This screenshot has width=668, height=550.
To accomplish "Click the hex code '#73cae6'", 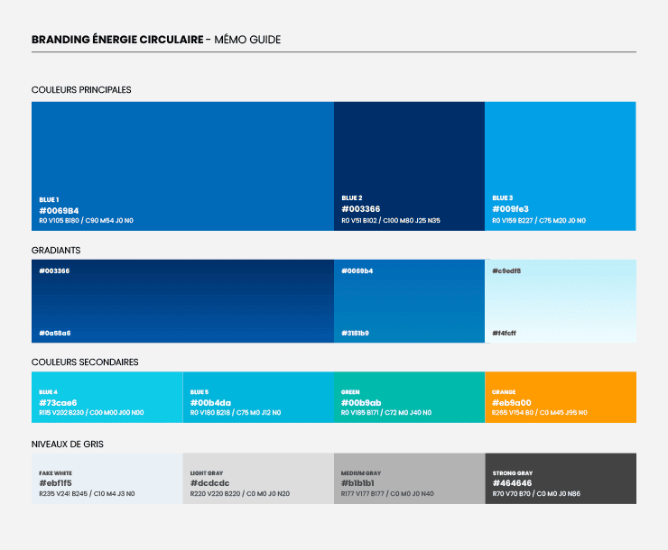I will tap(58, 402).
